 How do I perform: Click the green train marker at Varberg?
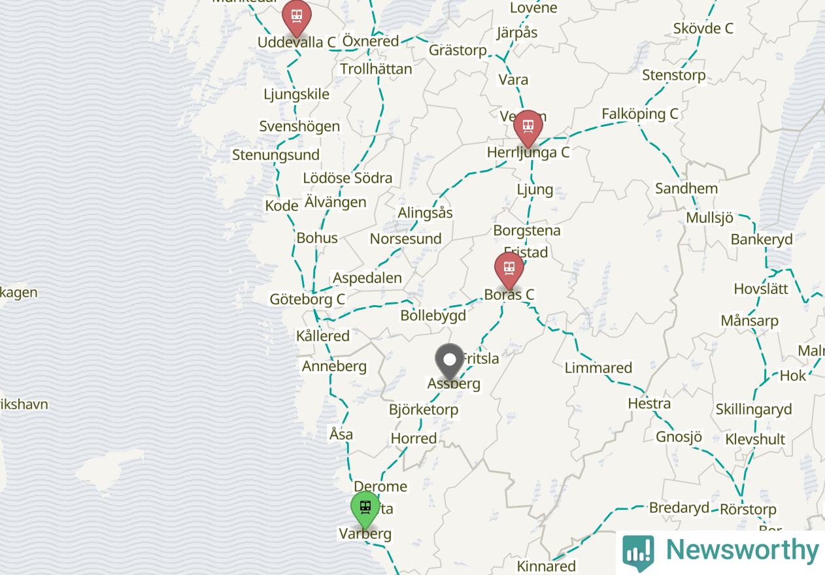point(365,509)
